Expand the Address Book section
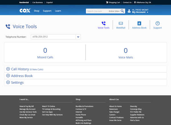The height and width of the screenshot is (125, 171). point(85,76)
